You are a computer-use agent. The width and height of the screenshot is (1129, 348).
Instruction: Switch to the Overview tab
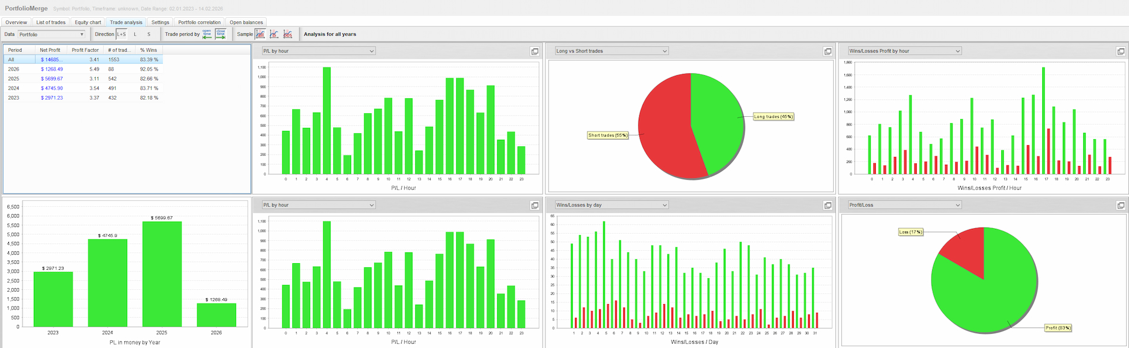16,22
